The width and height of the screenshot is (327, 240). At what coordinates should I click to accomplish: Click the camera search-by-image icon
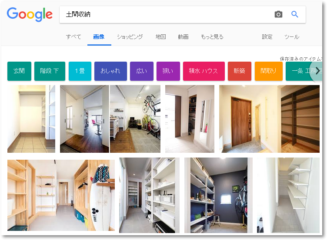click(278, 14)
